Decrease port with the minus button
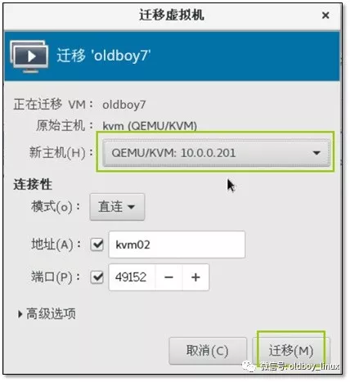350x382 pixels. (168, 277)
